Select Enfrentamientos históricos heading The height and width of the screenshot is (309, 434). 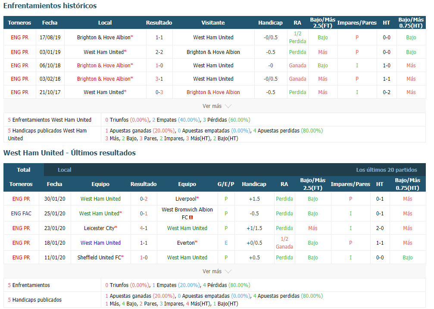[x=50, y=6]
